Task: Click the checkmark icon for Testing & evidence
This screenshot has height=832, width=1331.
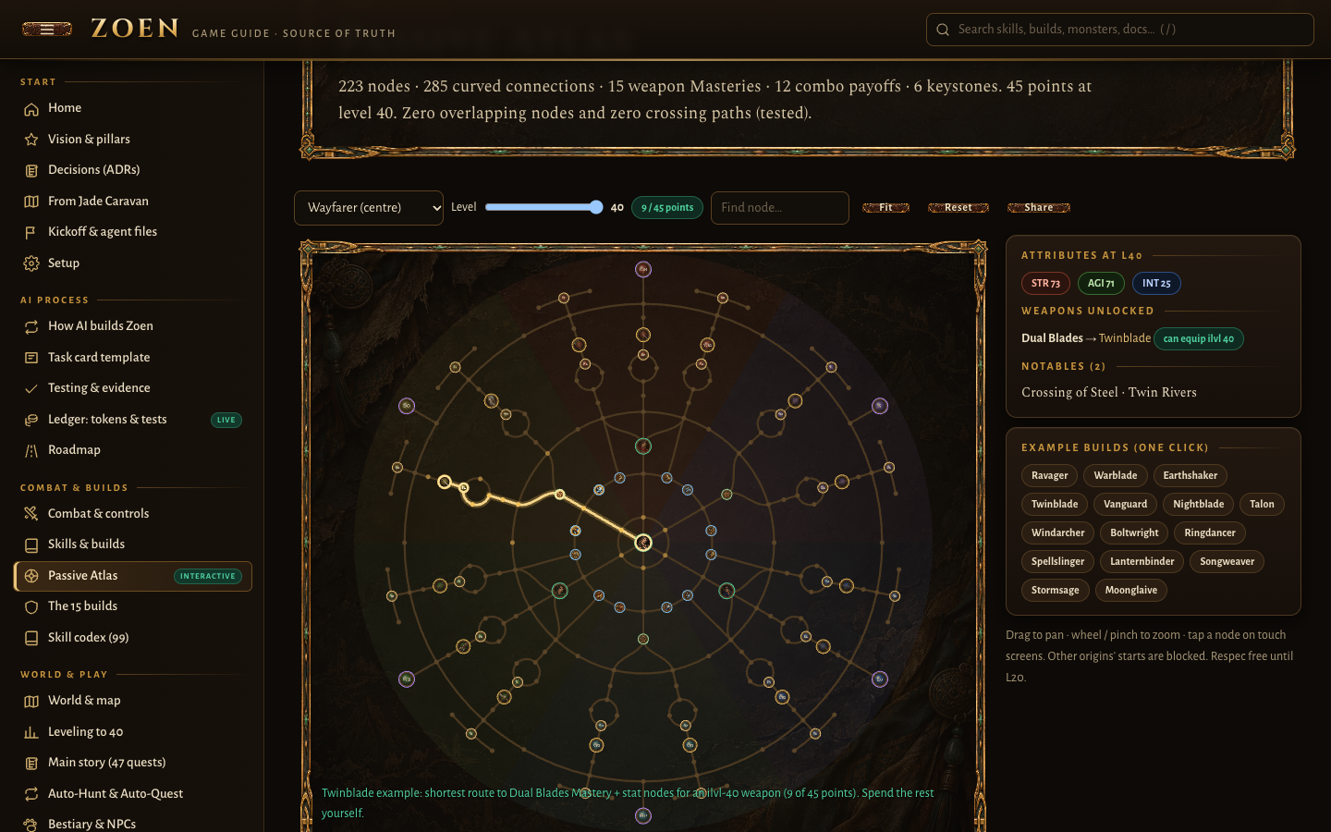Action: [x=31, y=388]
